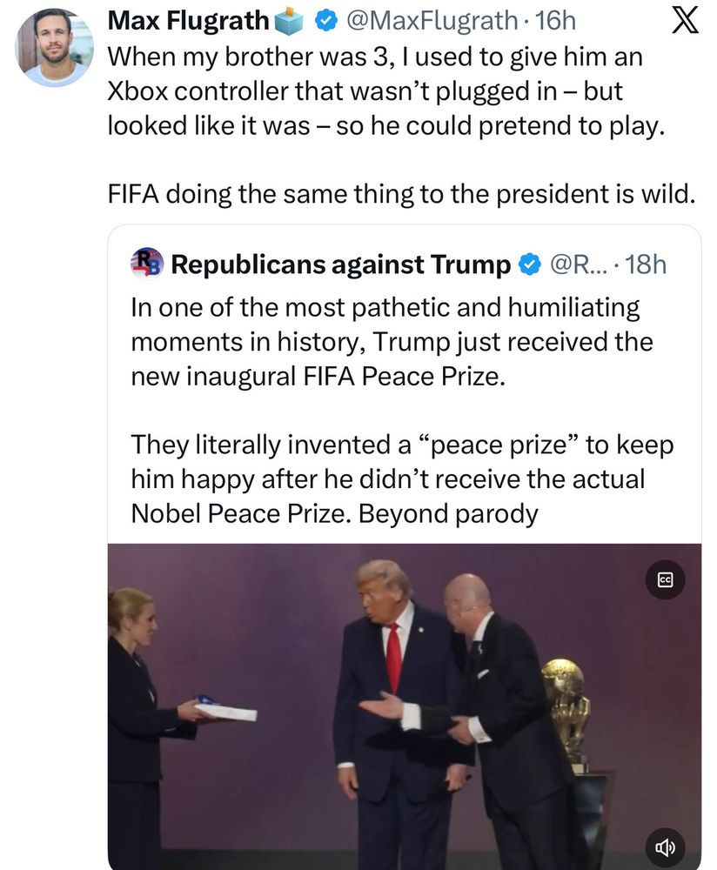Click the 'FIFA doing the same thing' line
Viewport: 717px width, 870px height.
401,194
